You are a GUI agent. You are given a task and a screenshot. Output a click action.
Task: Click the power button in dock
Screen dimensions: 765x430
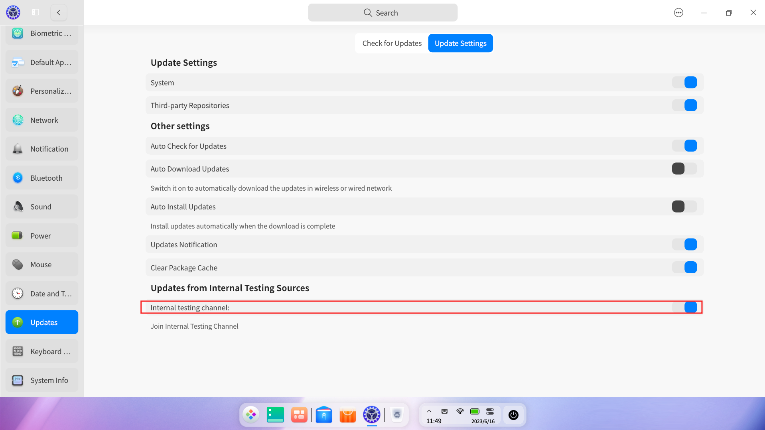[x=513, y=415]
